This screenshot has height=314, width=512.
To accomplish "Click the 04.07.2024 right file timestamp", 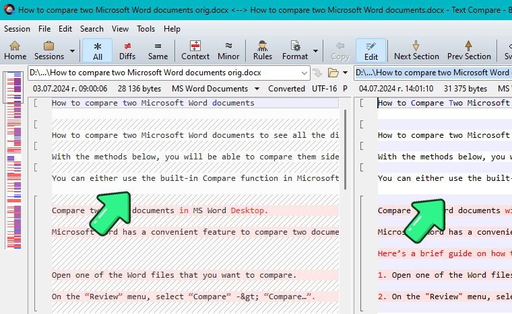I will 396,89.
